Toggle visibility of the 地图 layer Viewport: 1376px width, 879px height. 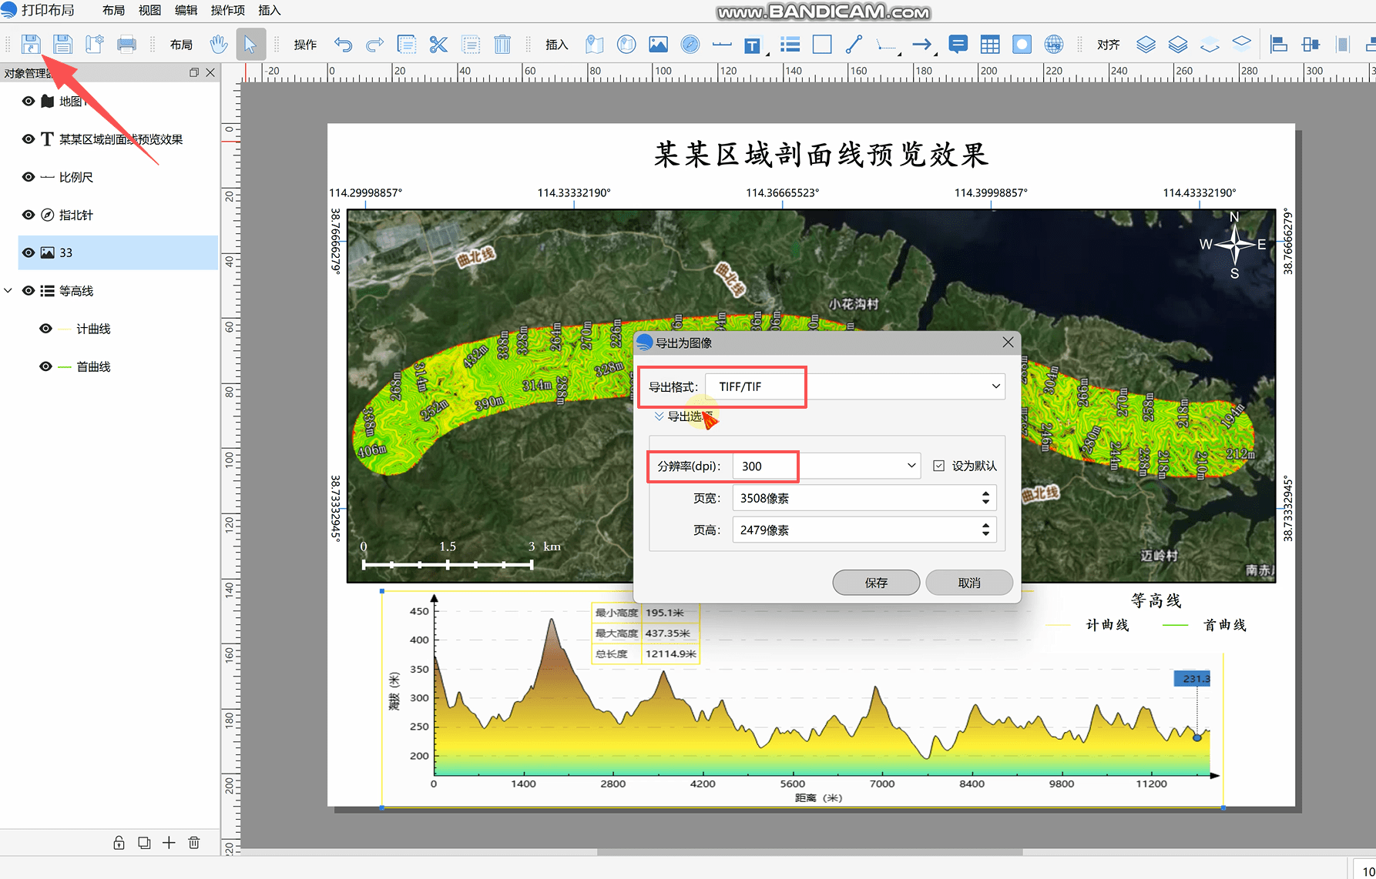pos(29,101)
